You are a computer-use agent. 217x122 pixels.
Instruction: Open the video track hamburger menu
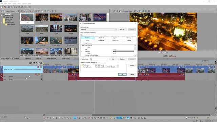pos(2,67)
